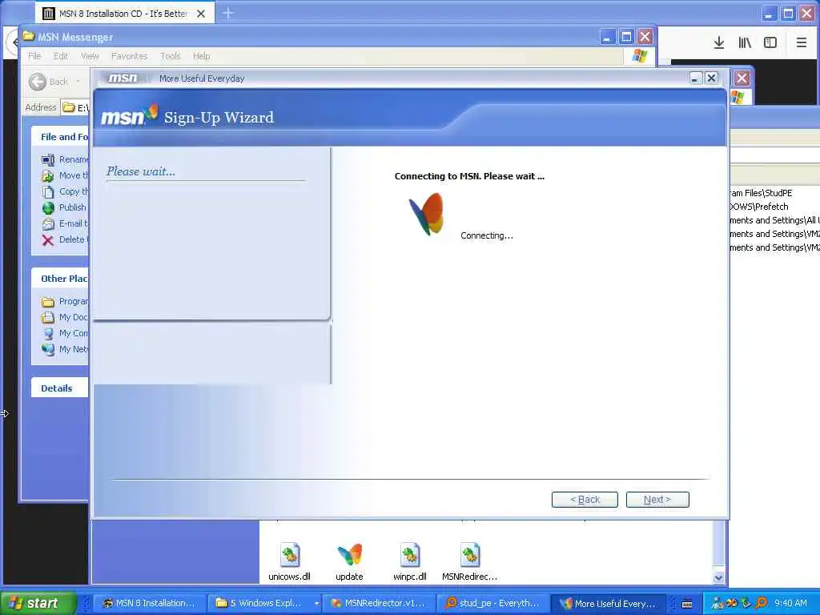This screenshot has height=615, width=820.
Task: Toggle the browser sidebar icon
Action: (770, 42)
